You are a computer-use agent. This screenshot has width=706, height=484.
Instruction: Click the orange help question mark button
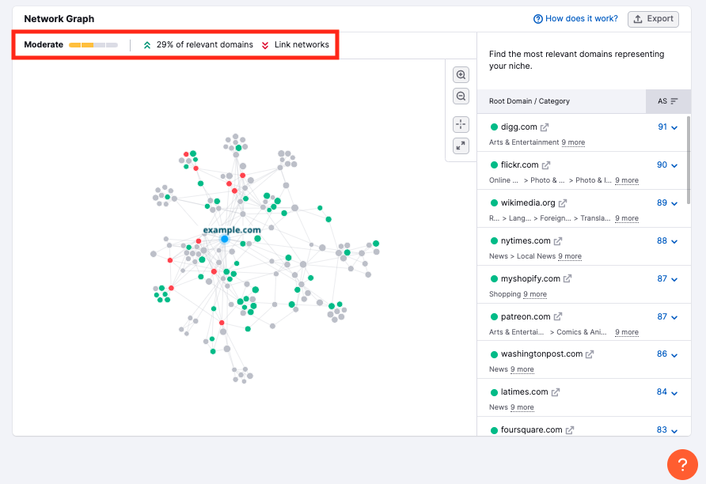682,464
